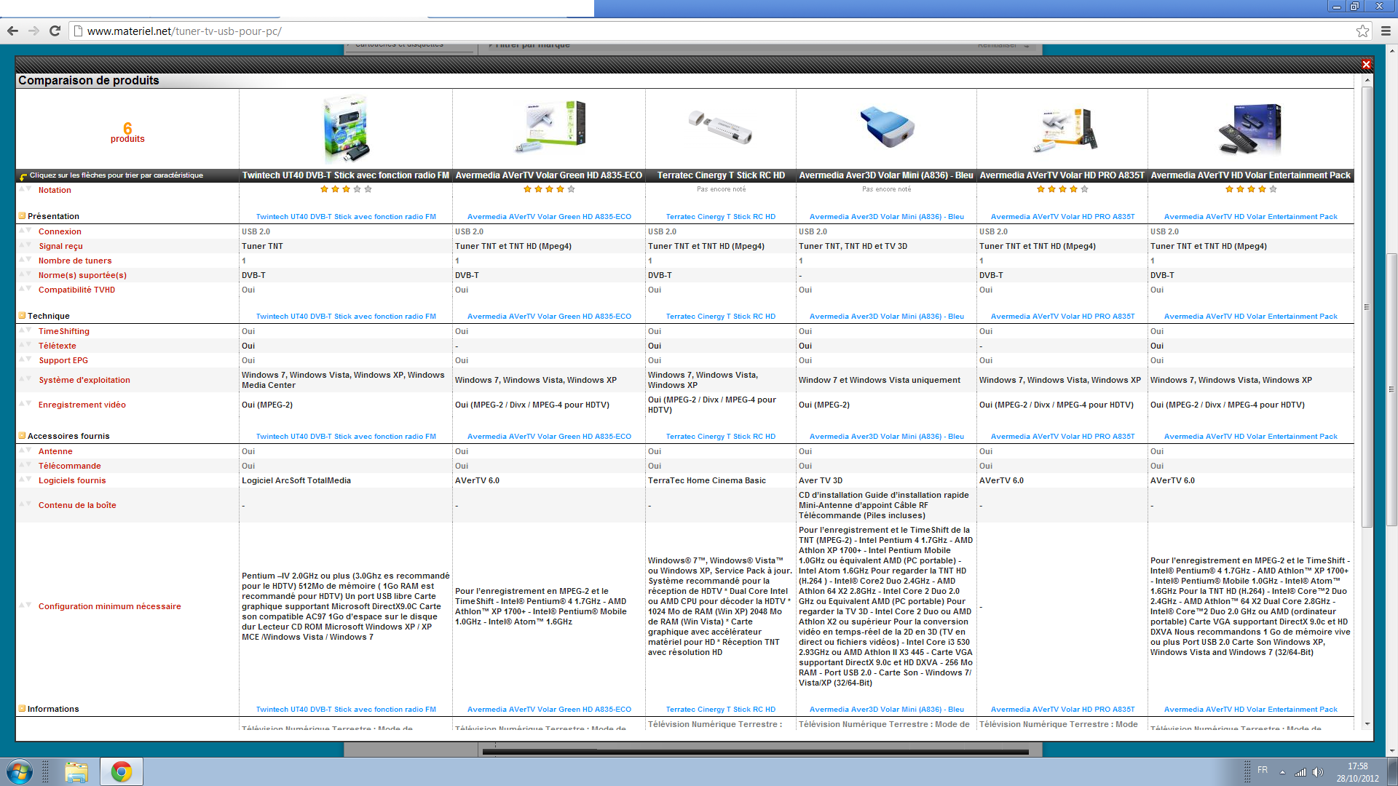Go back to the previous page
The image size is (1398, 786).
coord(12,31)
